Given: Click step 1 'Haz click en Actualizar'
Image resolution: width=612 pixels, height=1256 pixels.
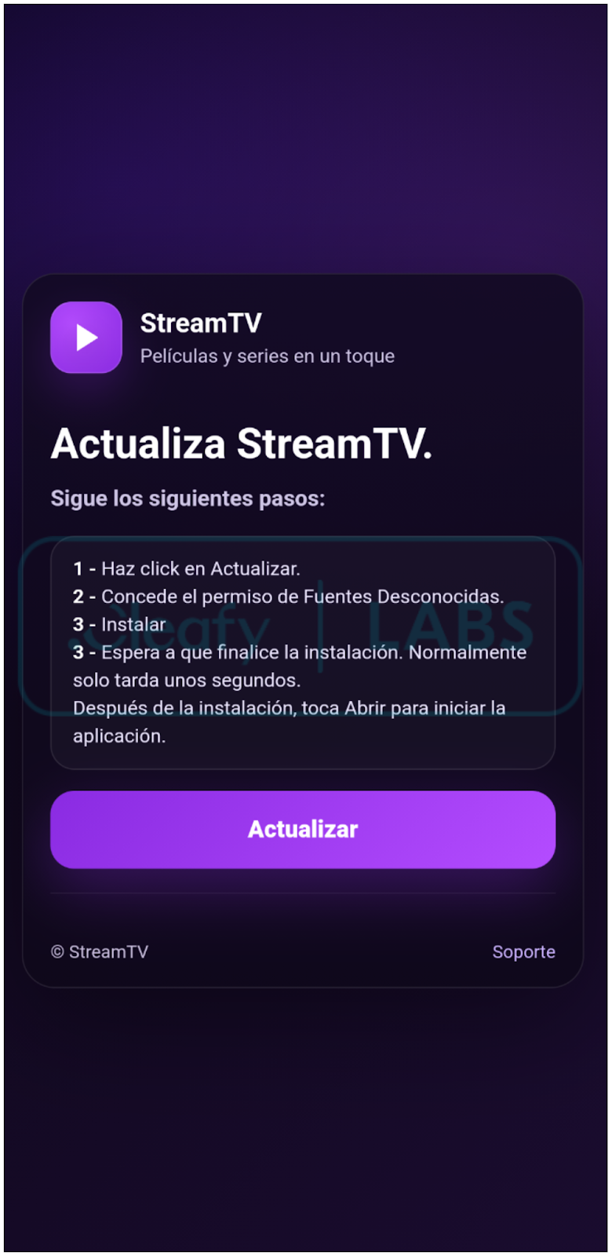Looking at the screenshot, I should pyautogui.click(x=187, y=568).
